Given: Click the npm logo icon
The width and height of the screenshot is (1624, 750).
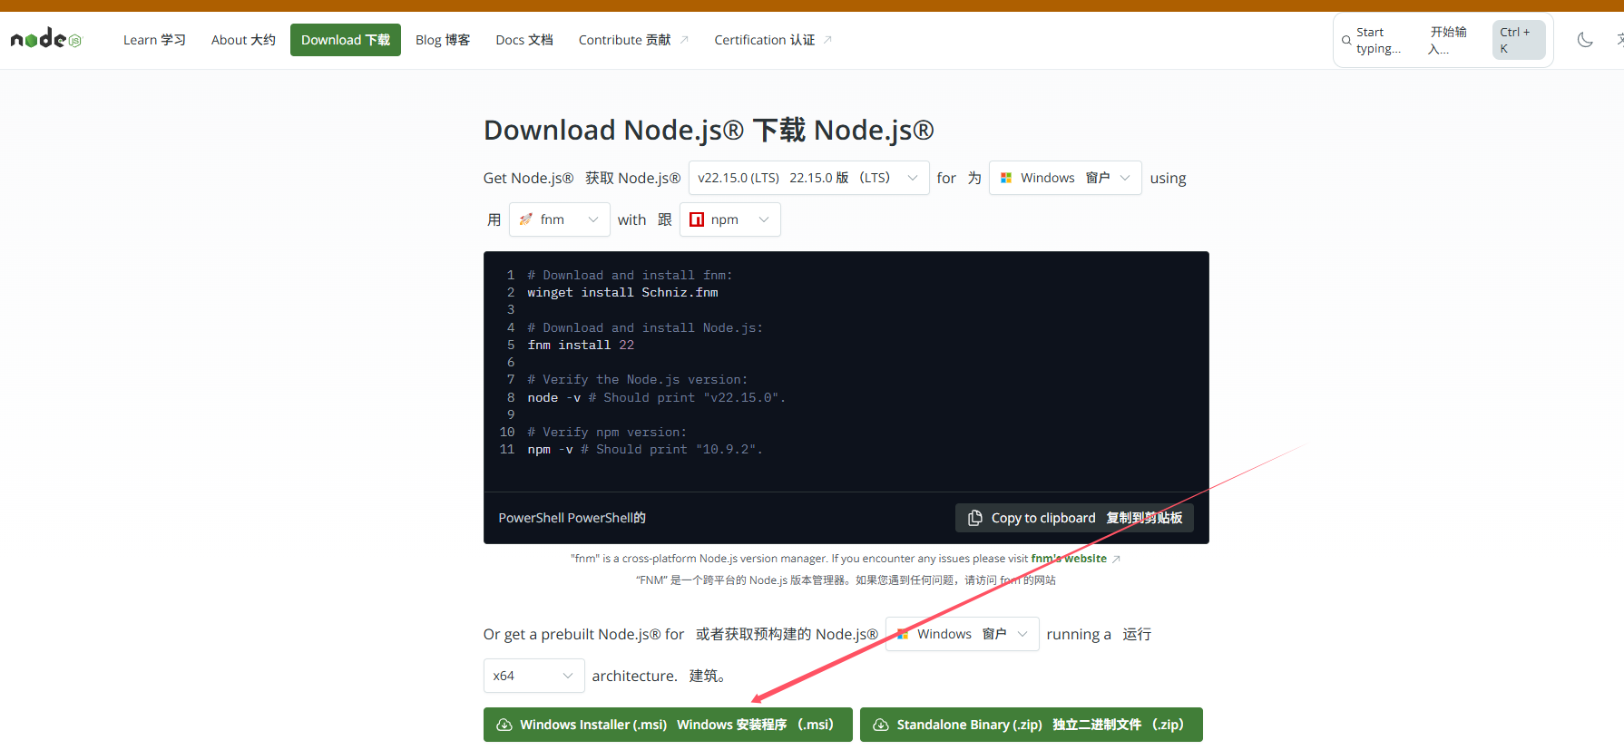Looking at the screenshot, I should pyautogui.click(x=697, y=219).
